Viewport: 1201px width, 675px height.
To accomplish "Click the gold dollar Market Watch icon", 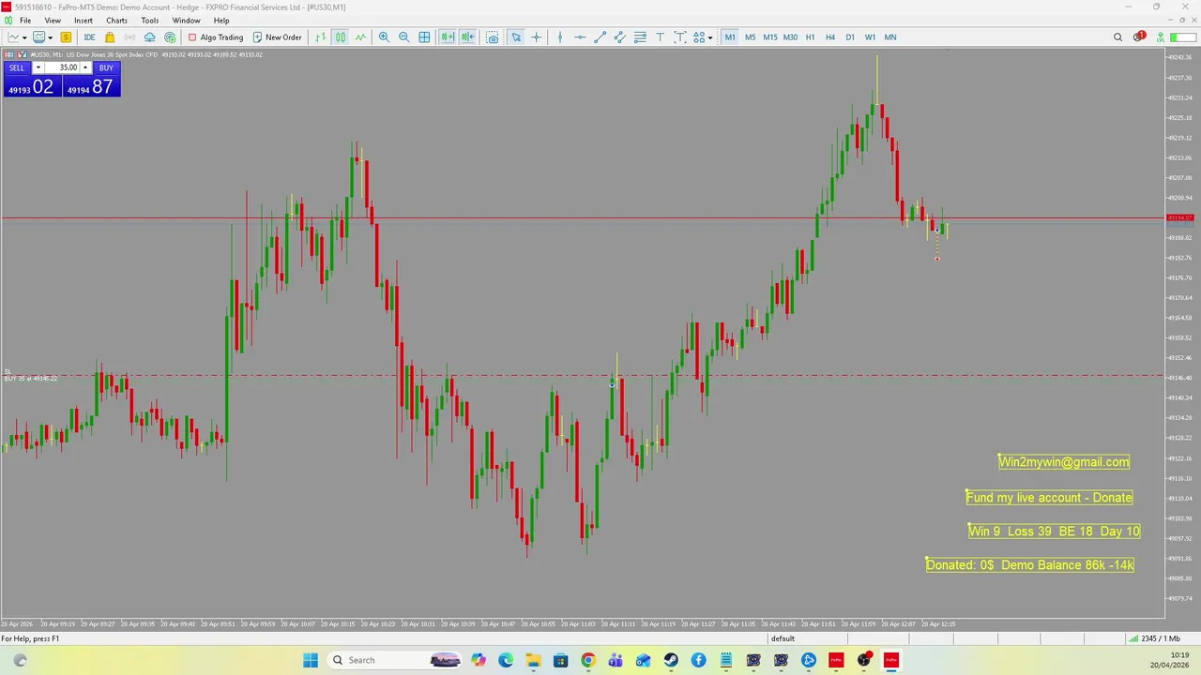I will tap(66, 37).
